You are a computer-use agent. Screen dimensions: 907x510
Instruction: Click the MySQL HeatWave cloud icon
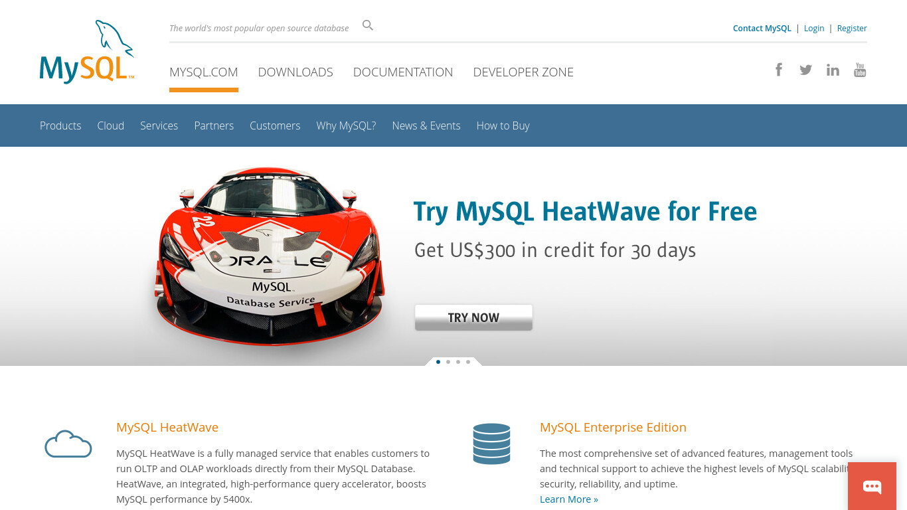(x=68, y=444)
